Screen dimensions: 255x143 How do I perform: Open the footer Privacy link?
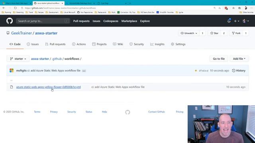[54, 112]
